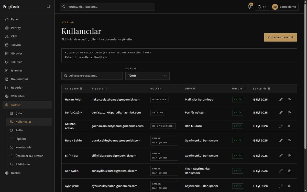Open the Durum filter dropdown
307x192 pixels.
click(x=147, y=76)
